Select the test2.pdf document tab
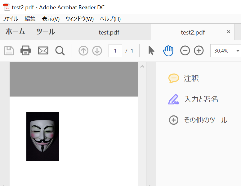This screenshot has width=241, height=186. click(x=193, y=32)
